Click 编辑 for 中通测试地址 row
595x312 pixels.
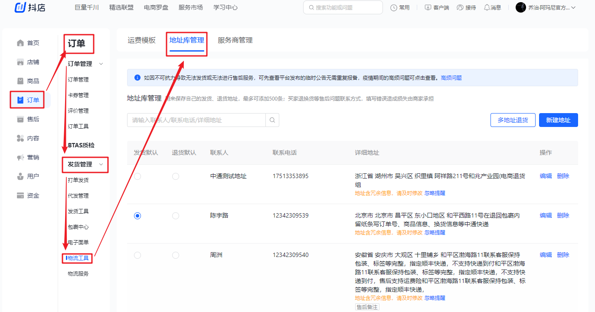pos(546,176)
